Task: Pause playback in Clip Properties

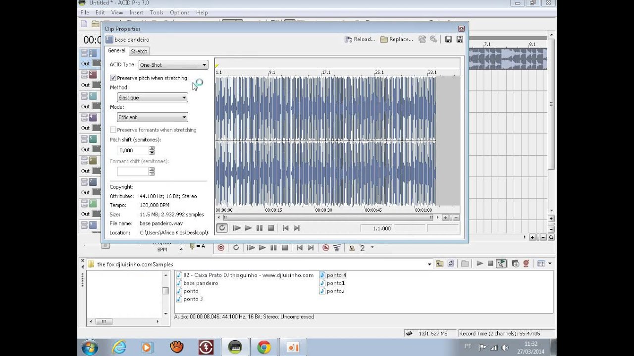Action: [x=260, y=228]
